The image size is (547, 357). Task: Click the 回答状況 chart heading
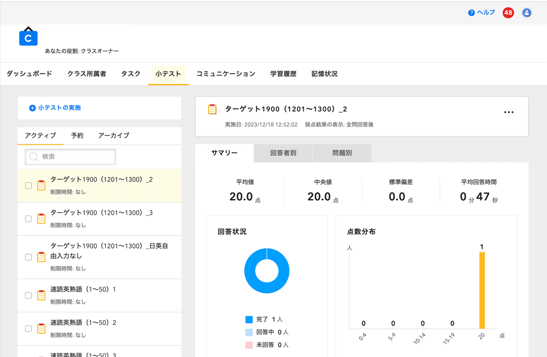[x=232, y=232]
